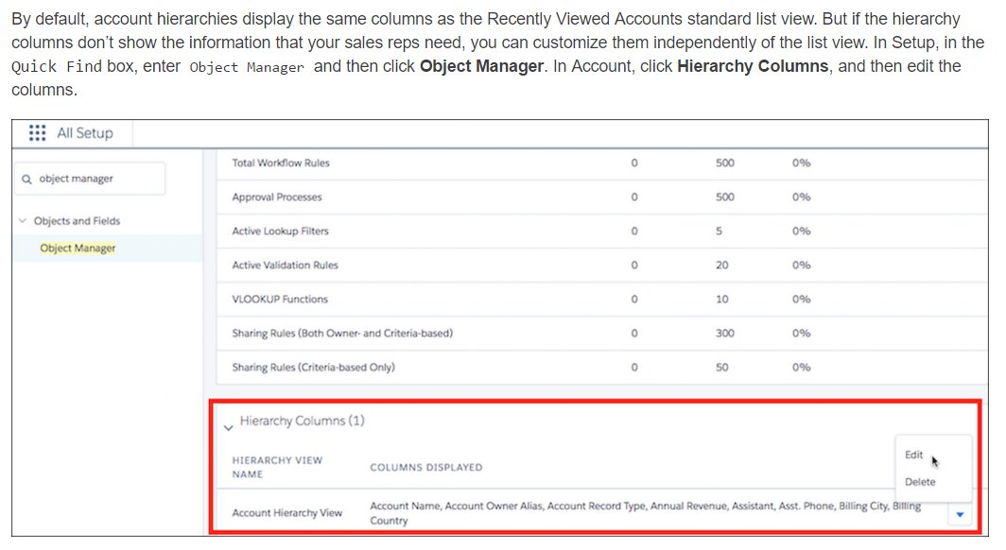Collapse the Hierarchy Columns section

[229, 427]
